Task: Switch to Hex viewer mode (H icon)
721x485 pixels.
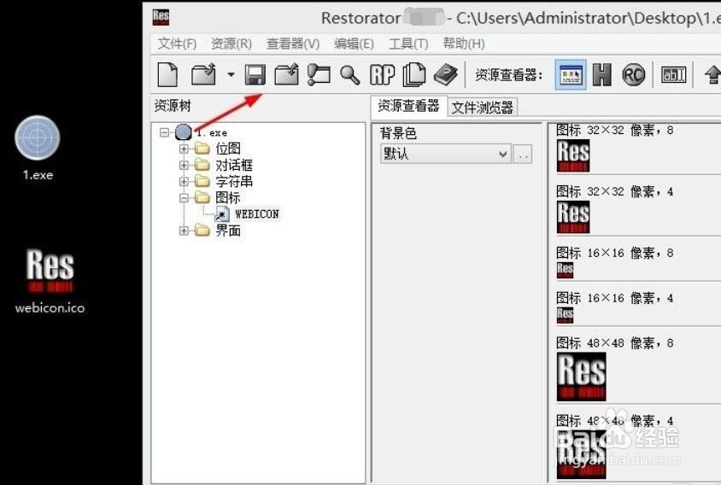Action: [602, 74]
